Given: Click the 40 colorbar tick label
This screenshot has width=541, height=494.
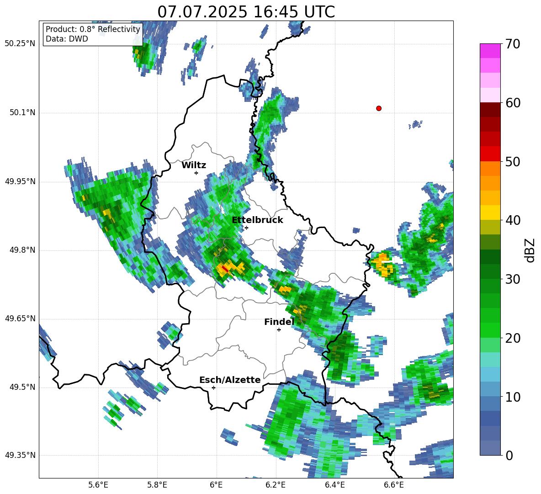Looking at the screenshot, I should tap(512, 220).
